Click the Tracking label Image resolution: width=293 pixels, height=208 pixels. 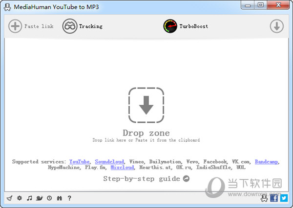(x=91, y=26)
